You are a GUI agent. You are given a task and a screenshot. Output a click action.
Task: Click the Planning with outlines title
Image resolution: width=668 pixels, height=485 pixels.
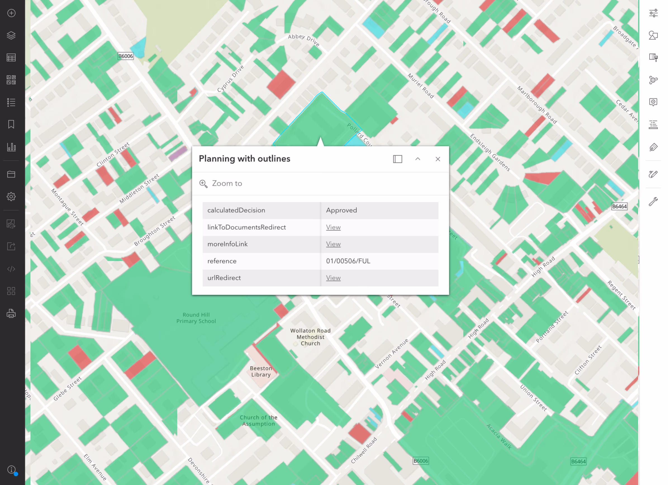pos(244,159)
